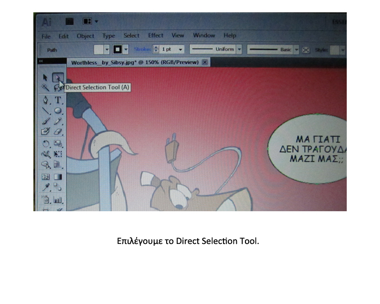Screen dimensions: 380x304
Task: Choose the Ellipse shape tool
Action: click(x=58, y=111)
